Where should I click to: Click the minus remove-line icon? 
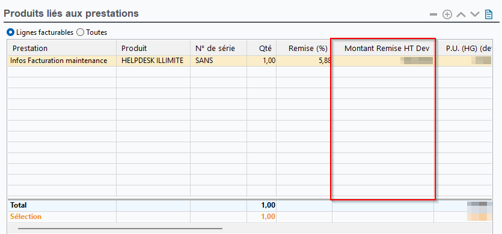click(433, 14)
